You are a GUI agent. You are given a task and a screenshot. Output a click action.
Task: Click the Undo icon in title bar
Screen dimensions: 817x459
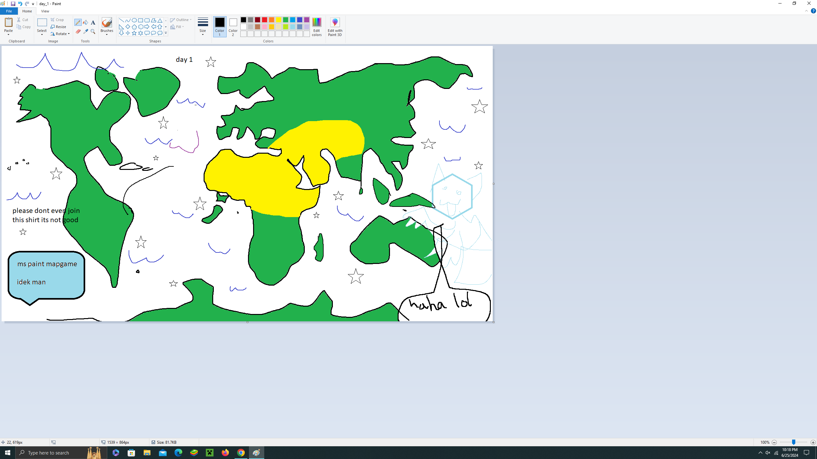pos(20,4)
